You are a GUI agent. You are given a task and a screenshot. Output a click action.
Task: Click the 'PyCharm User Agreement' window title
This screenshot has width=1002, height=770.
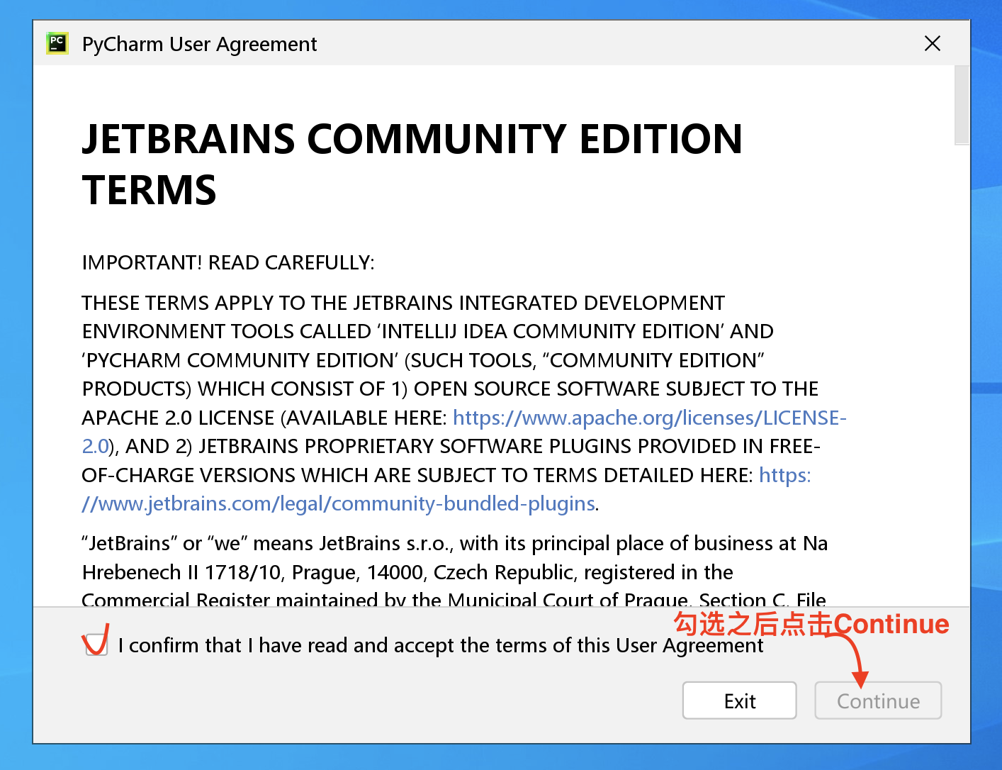199,44
